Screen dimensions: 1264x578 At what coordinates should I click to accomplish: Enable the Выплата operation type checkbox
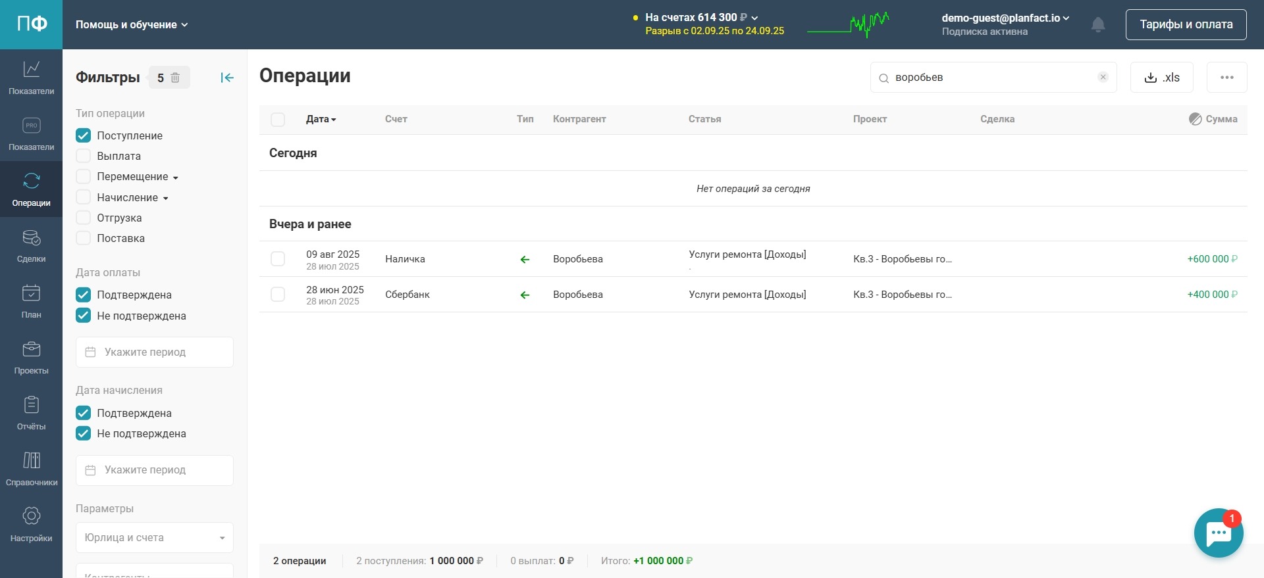(x=84, y=156)
